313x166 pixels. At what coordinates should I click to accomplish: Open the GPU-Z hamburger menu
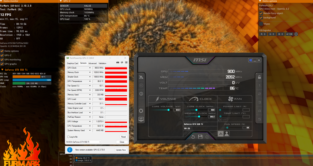coord(126,62)
